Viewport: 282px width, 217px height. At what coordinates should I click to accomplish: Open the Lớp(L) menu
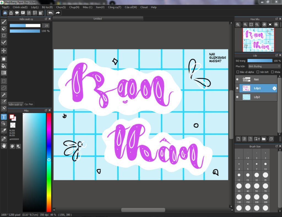(x=35, y=7)
